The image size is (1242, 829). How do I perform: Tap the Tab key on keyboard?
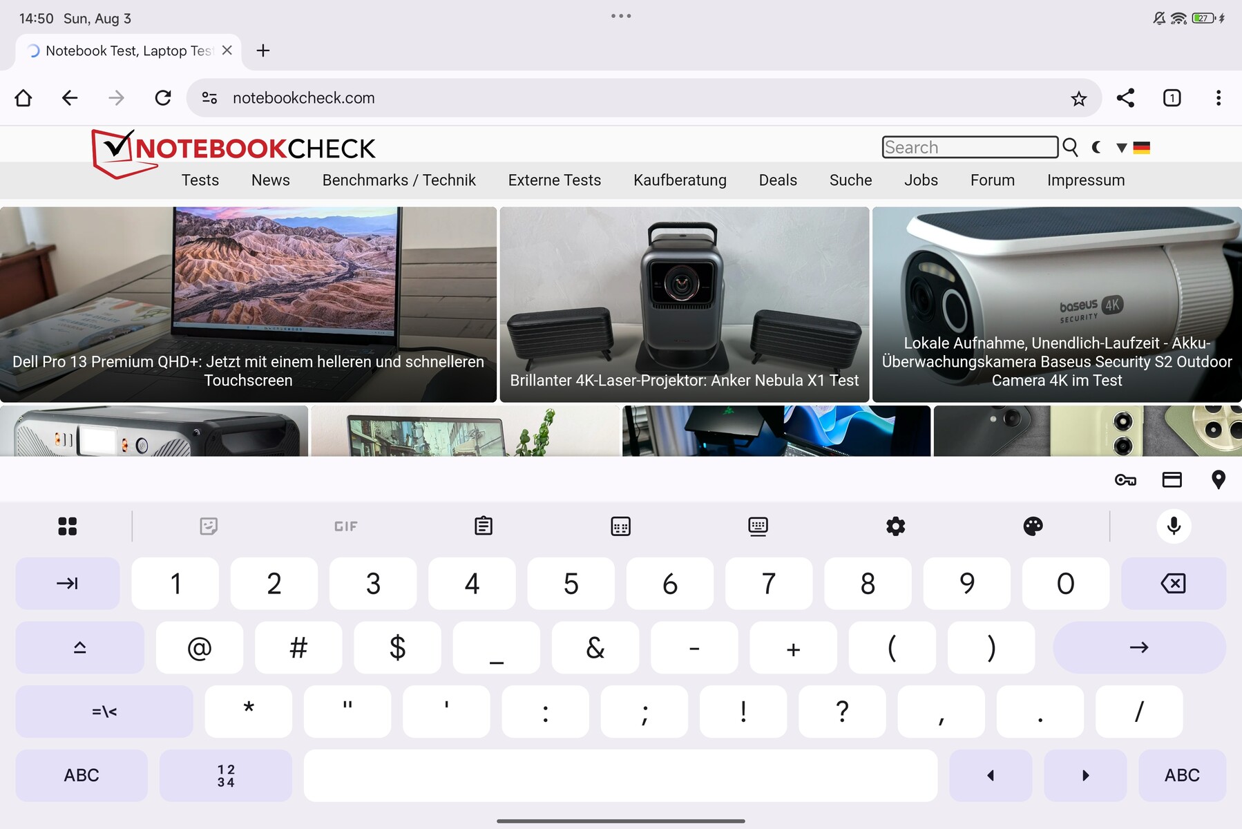pos(68,584)
